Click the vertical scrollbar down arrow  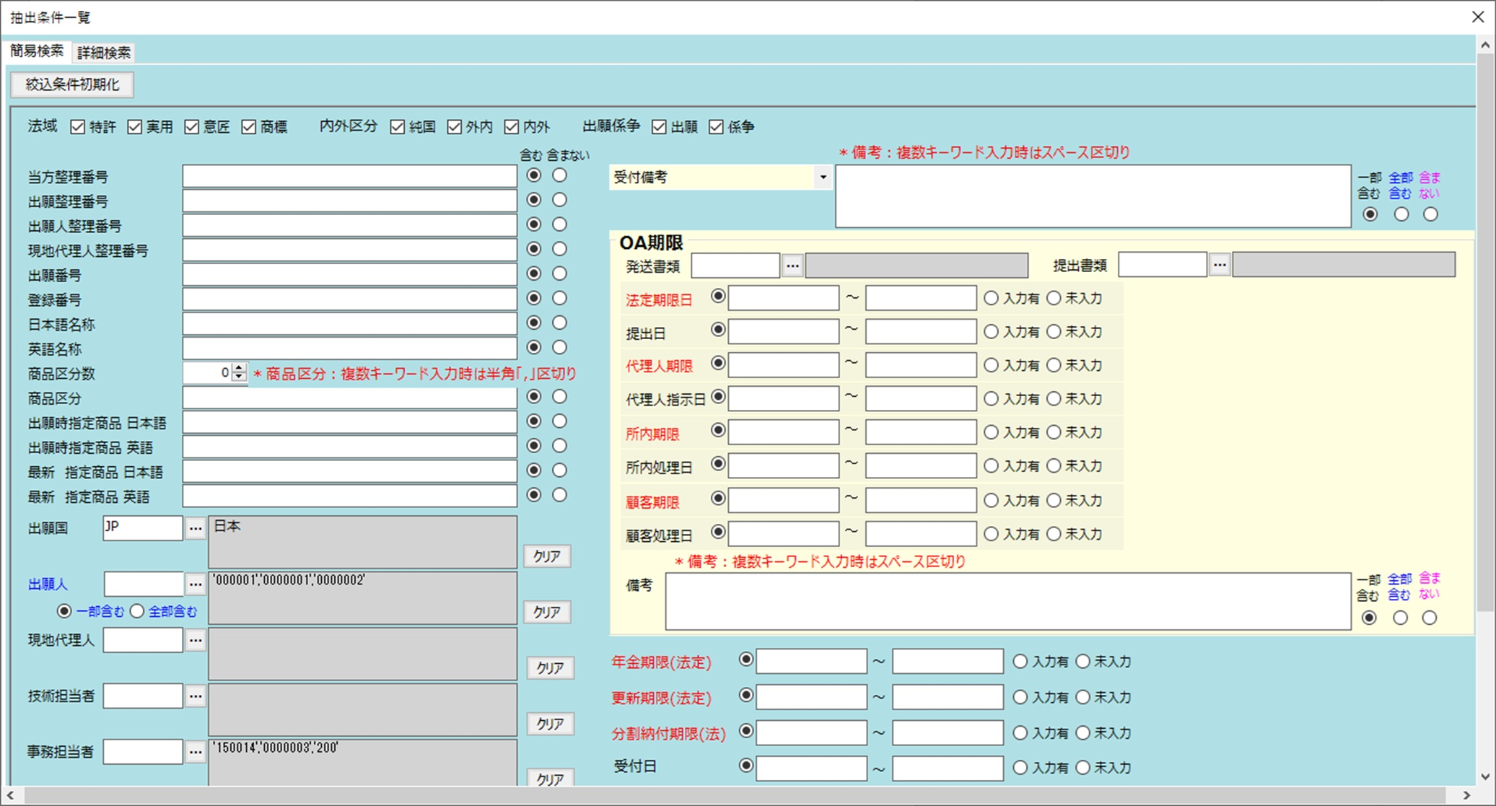(1485, 777)
